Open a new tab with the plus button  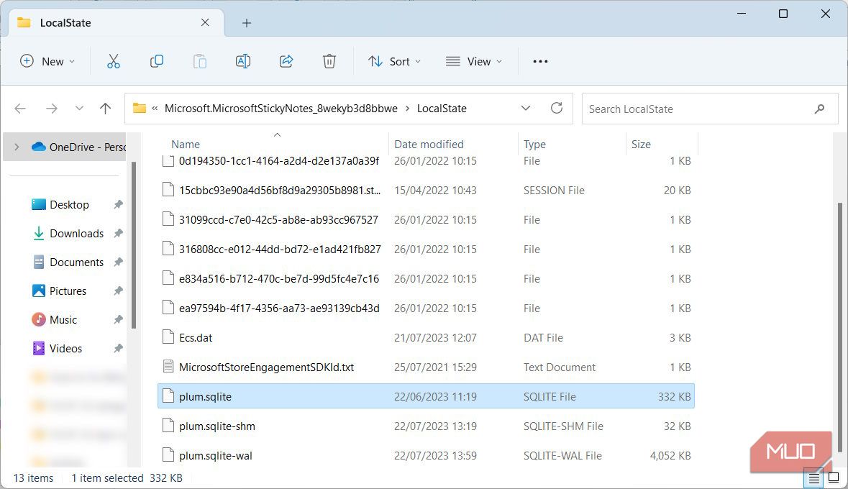click(246, 22)
